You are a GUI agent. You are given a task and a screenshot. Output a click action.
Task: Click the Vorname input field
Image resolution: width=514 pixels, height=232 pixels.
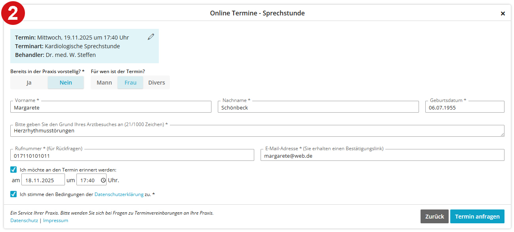(110, 107)
